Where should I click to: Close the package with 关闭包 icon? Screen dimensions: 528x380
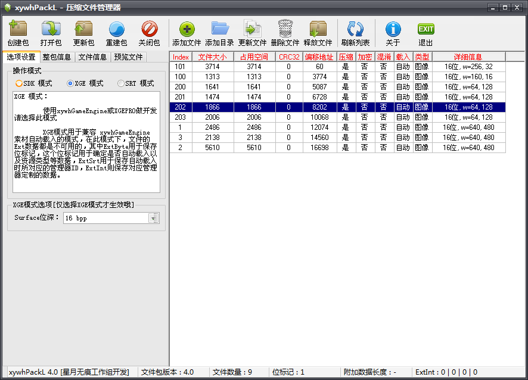click(149, 33)
